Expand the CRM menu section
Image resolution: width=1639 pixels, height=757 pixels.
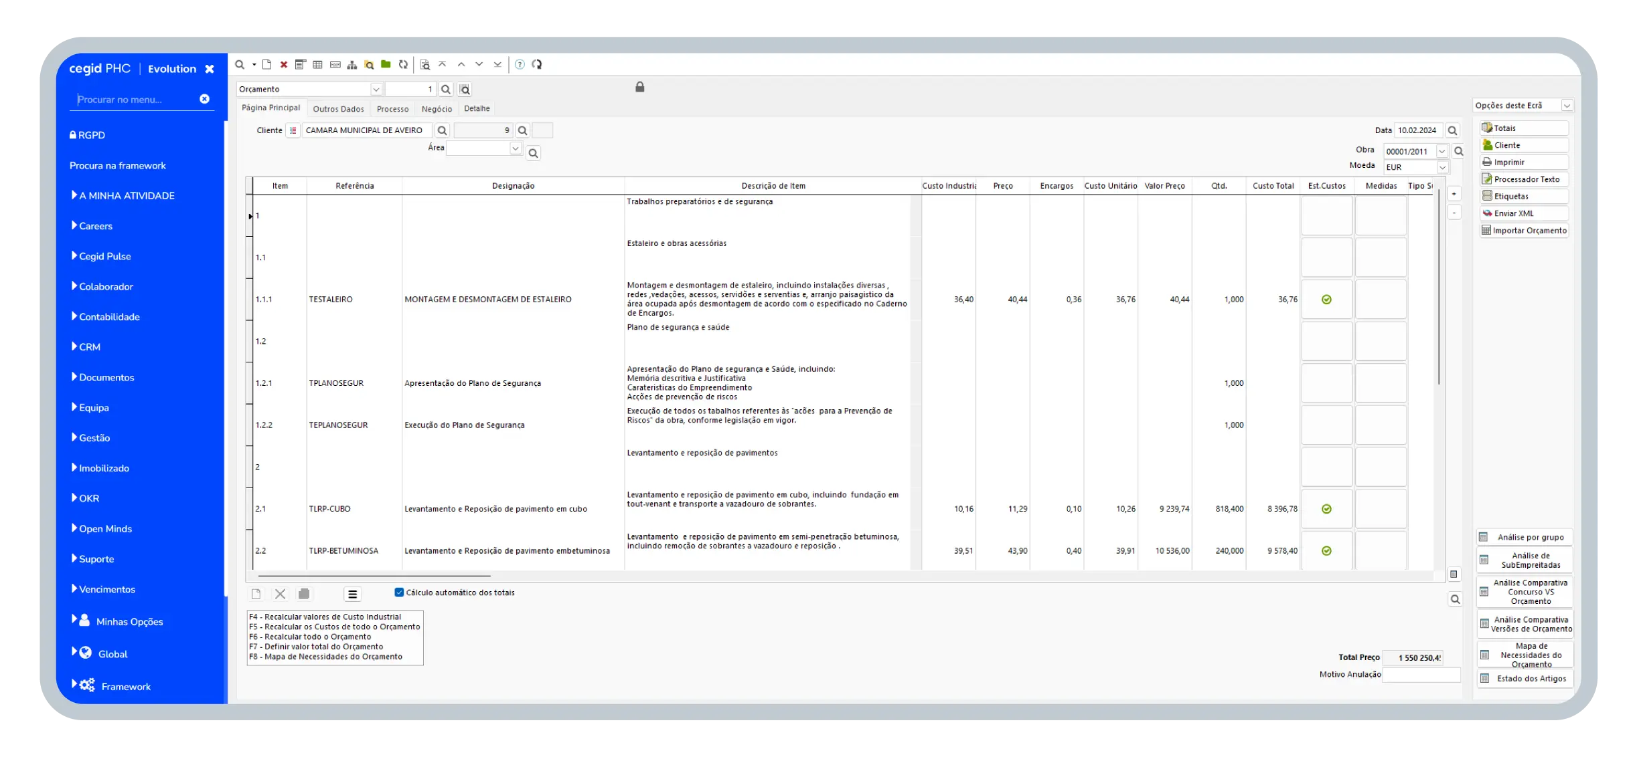[x=86, y=346]
